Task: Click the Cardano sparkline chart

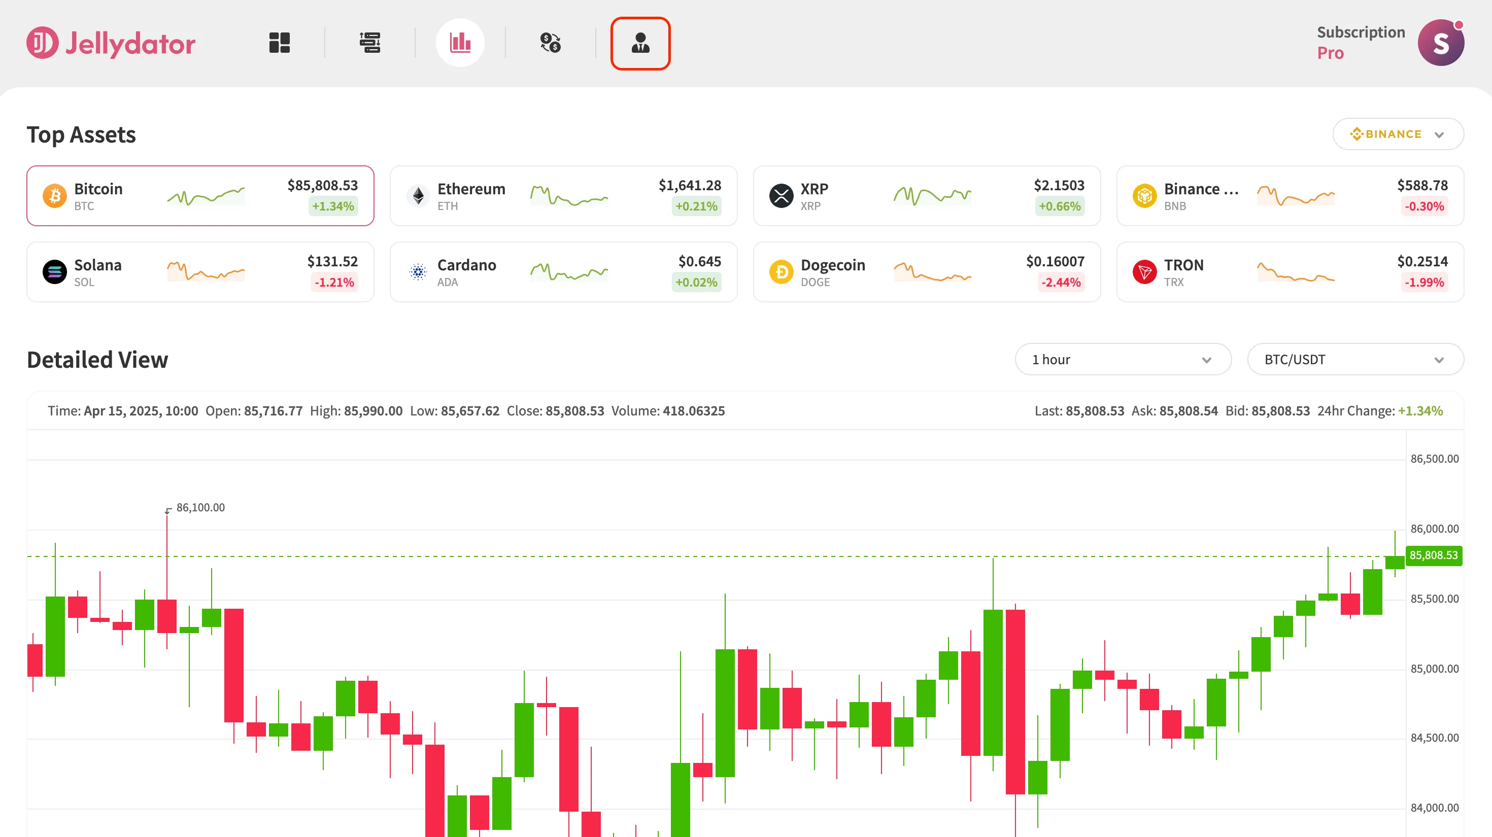Action: (x=569, y=271)
